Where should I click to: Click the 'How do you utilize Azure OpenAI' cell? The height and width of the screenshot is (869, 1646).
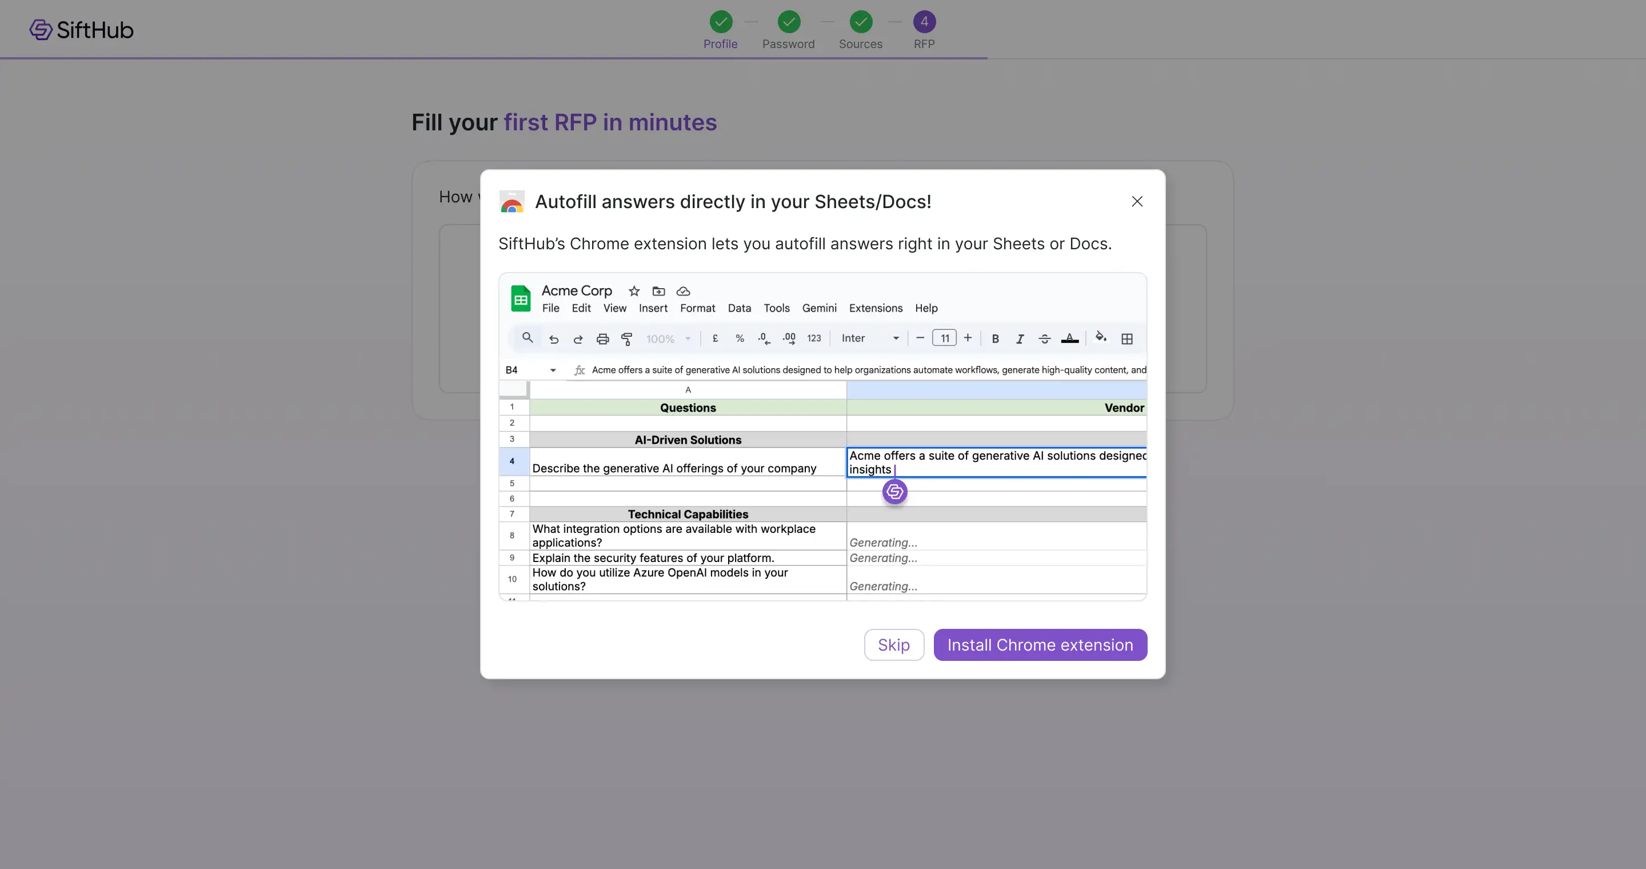[x=688, y=580]
